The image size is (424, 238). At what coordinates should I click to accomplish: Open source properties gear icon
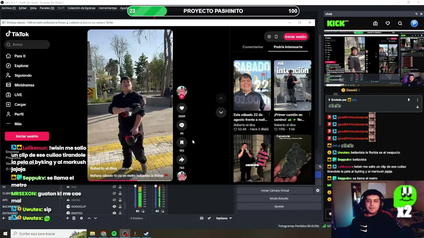click(81, 218)
